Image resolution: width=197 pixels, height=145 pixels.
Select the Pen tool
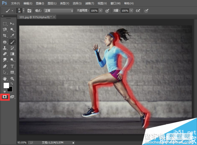coord(5,66)
